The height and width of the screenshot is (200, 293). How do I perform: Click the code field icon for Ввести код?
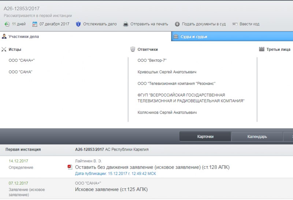(235, 24)
